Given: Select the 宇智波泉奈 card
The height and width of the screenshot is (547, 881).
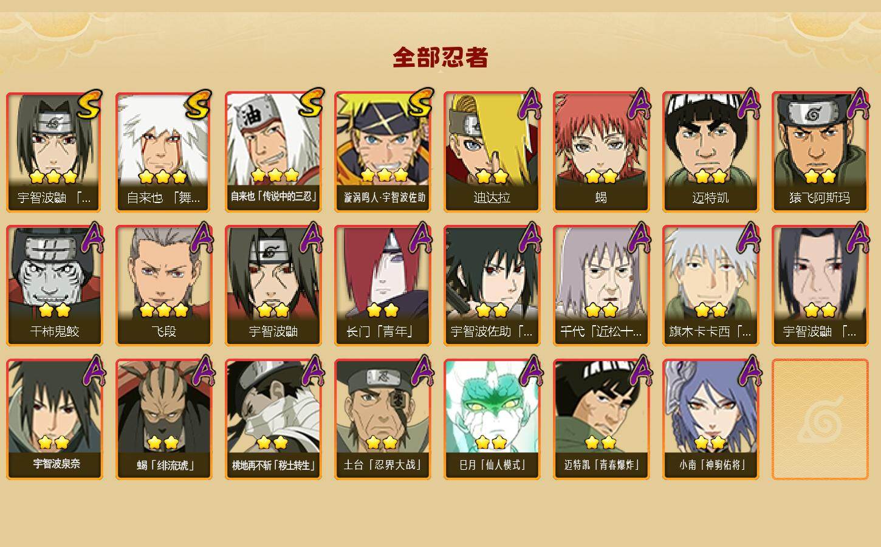Looking at the screenshot, I should point(55,419).
